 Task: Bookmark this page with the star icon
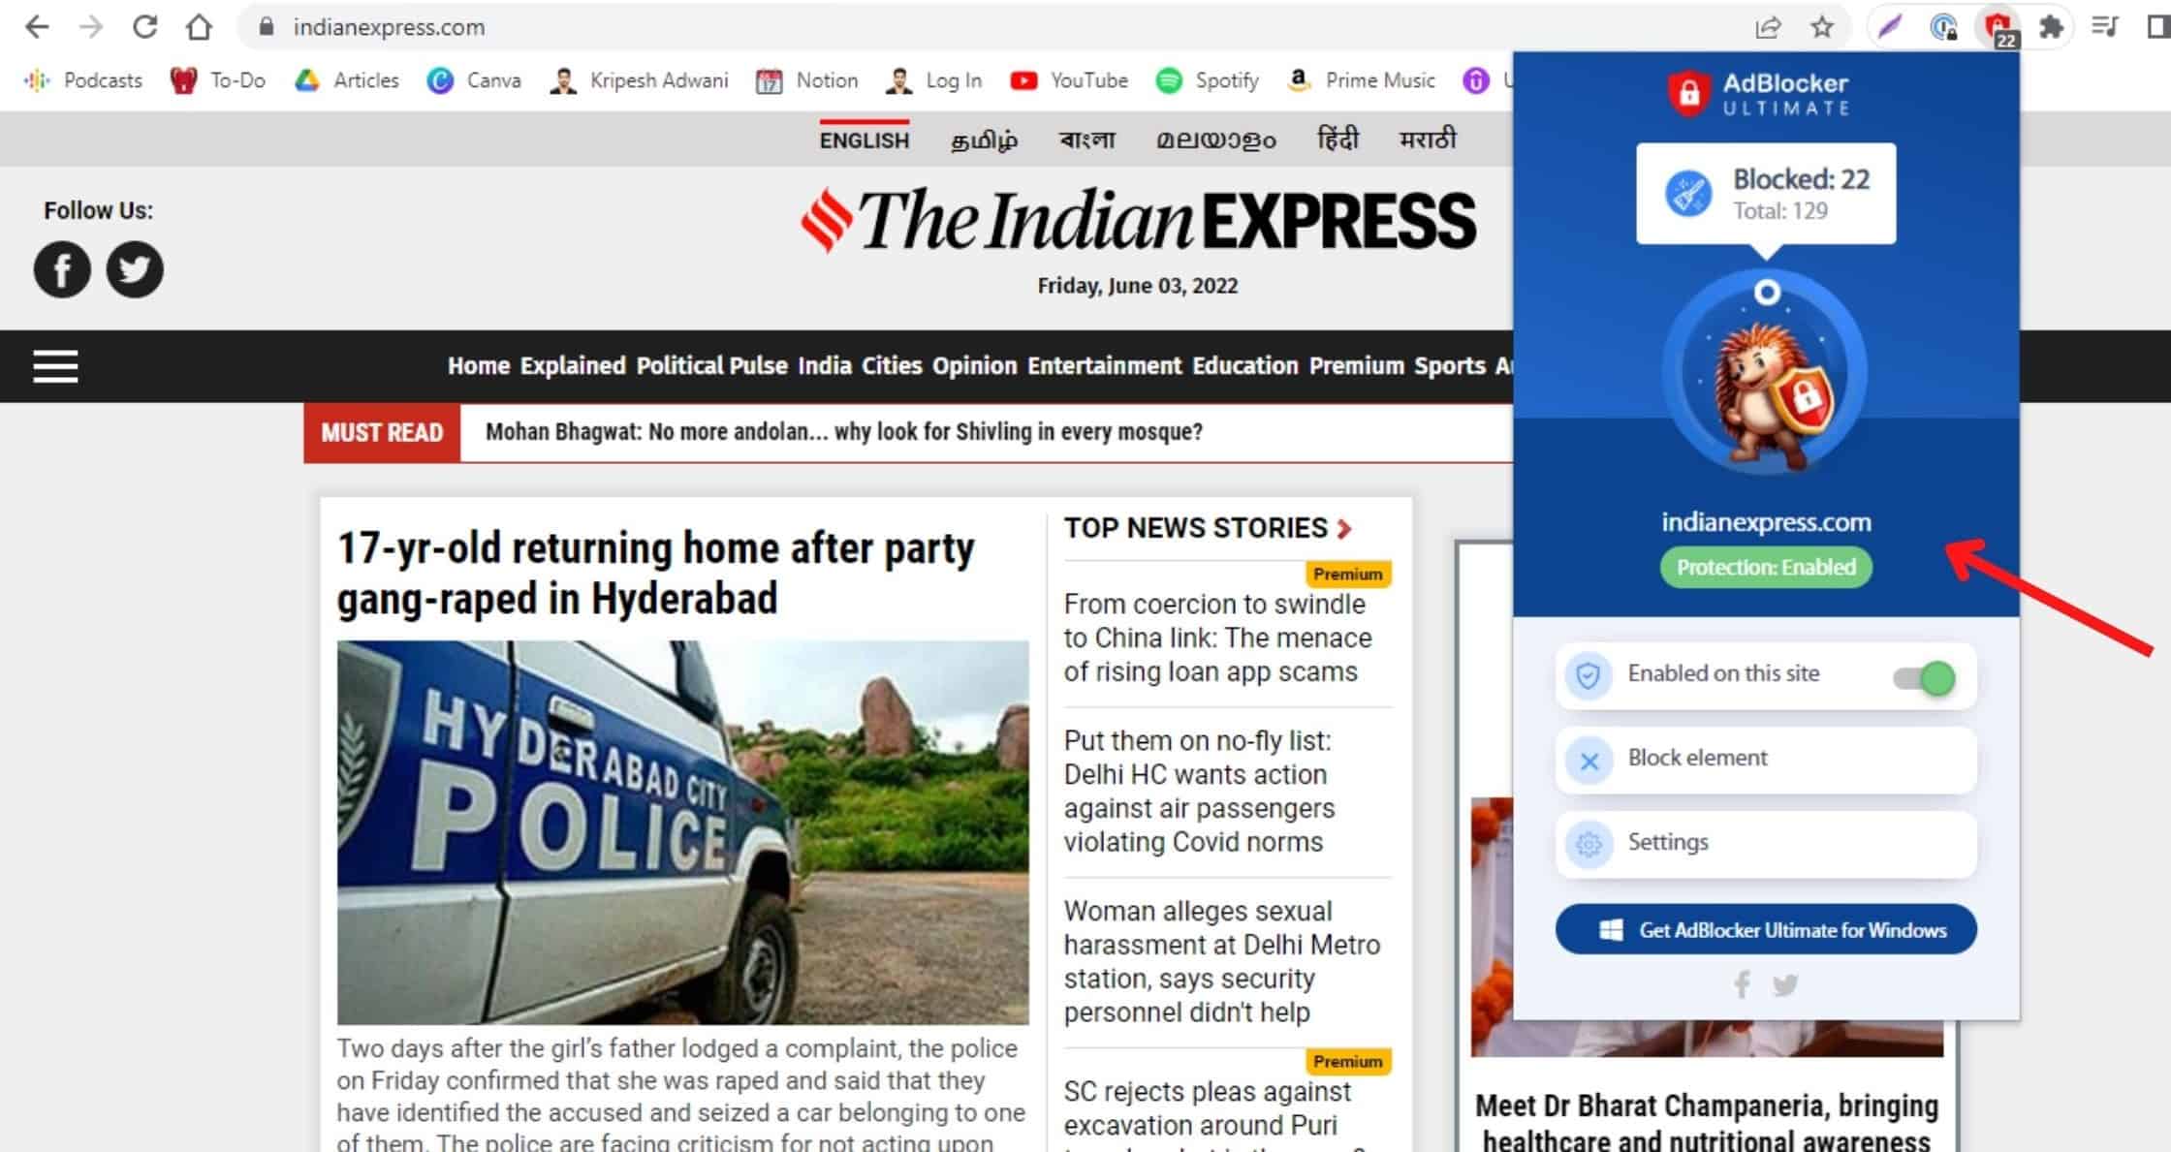click(x=1822, y=27)
